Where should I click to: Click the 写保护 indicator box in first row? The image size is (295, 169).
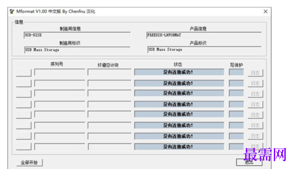[236, 72]
